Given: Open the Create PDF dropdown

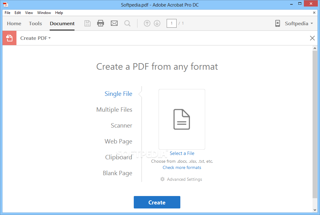Looking at the screenshot, I should coord(35,38).
